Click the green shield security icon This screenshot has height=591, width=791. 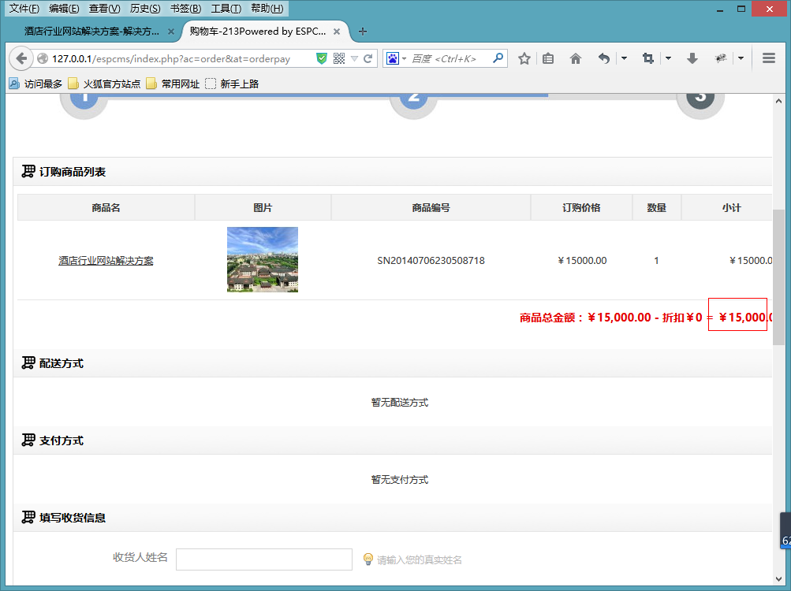321,58
